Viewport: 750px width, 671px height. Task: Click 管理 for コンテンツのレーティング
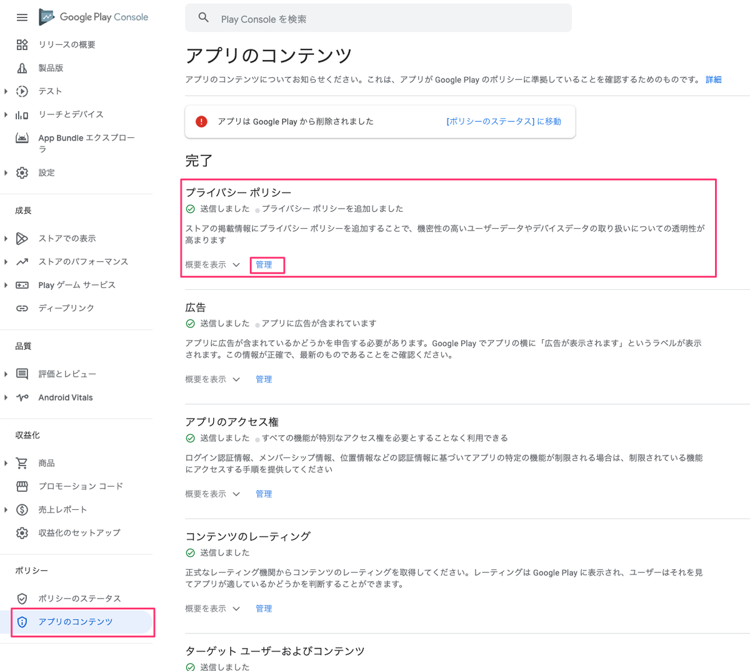tap(264, 609)
